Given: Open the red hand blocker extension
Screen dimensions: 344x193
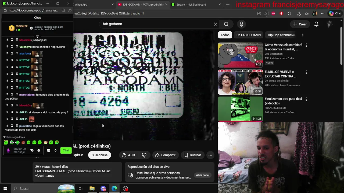Looking at the screenshot, I should pos(281,13).
